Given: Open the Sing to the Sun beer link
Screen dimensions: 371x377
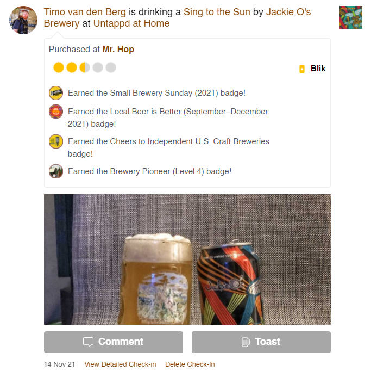Looking at the screenshot, I should (x=217, y=12).
